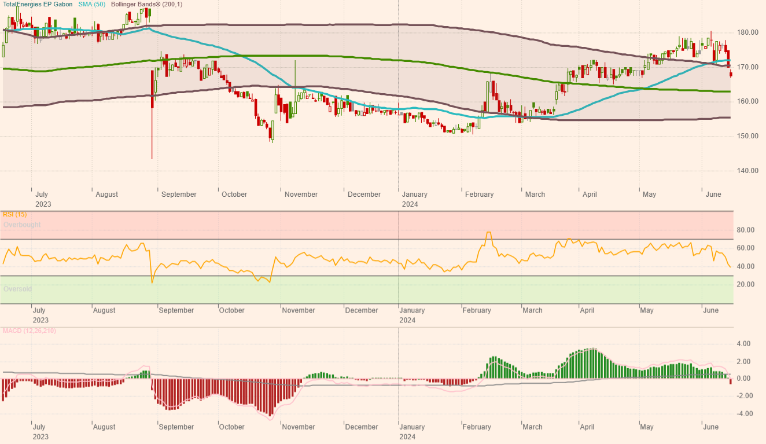Click January 2024 on the price chart timeline
Viewport: 766px width, 444px height.
coord(414,199)
